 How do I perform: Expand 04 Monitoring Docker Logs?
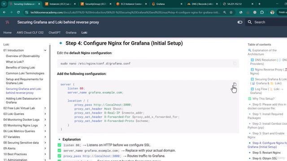pyautogui.click(x=45, y=119)
